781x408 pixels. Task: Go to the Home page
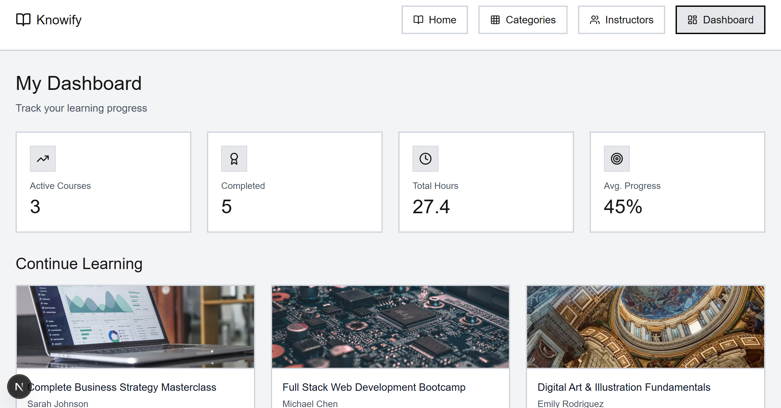(435, 20)
